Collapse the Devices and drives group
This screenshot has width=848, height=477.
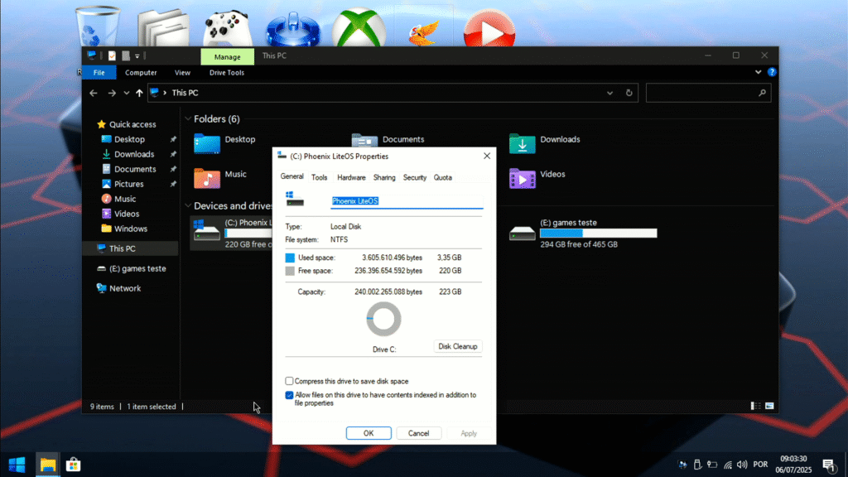coord(188,205)
